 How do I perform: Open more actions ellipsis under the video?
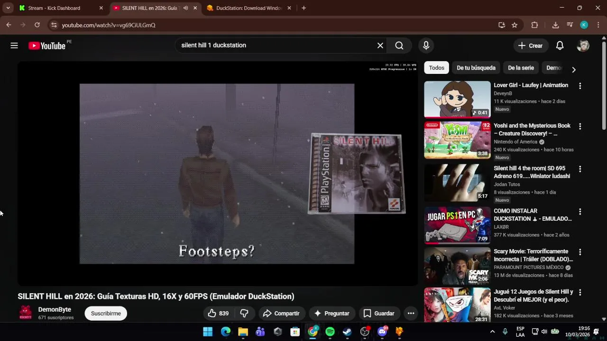pos(411,313)
